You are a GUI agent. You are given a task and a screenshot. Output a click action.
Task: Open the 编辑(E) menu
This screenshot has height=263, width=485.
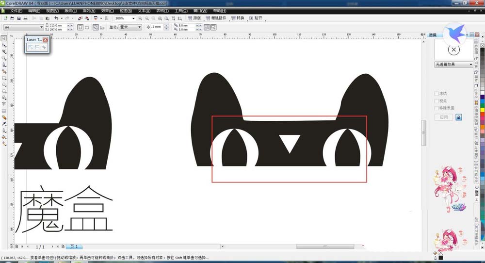[x=34, y=11]
